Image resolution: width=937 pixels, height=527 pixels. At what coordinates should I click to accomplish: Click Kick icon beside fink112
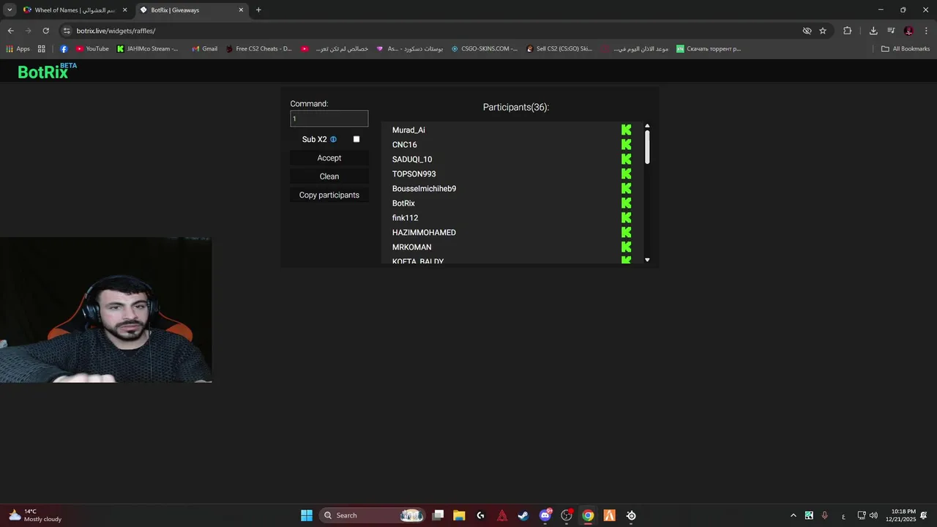click(x=626, y=217)
